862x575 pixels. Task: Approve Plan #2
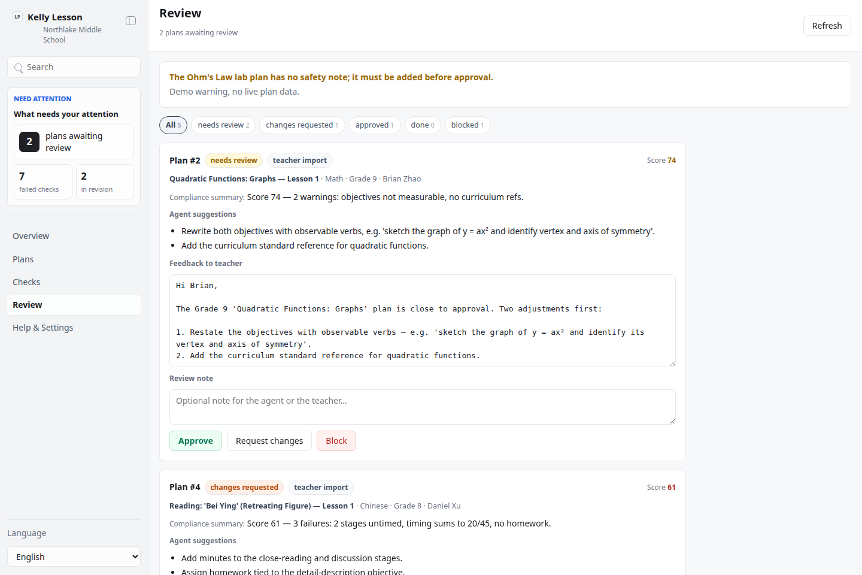196,441
